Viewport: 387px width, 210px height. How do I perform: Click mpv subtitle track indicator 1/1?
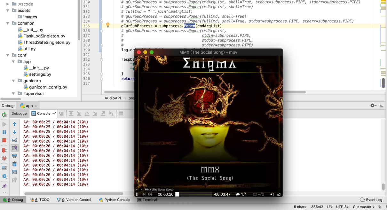(241, 194)
